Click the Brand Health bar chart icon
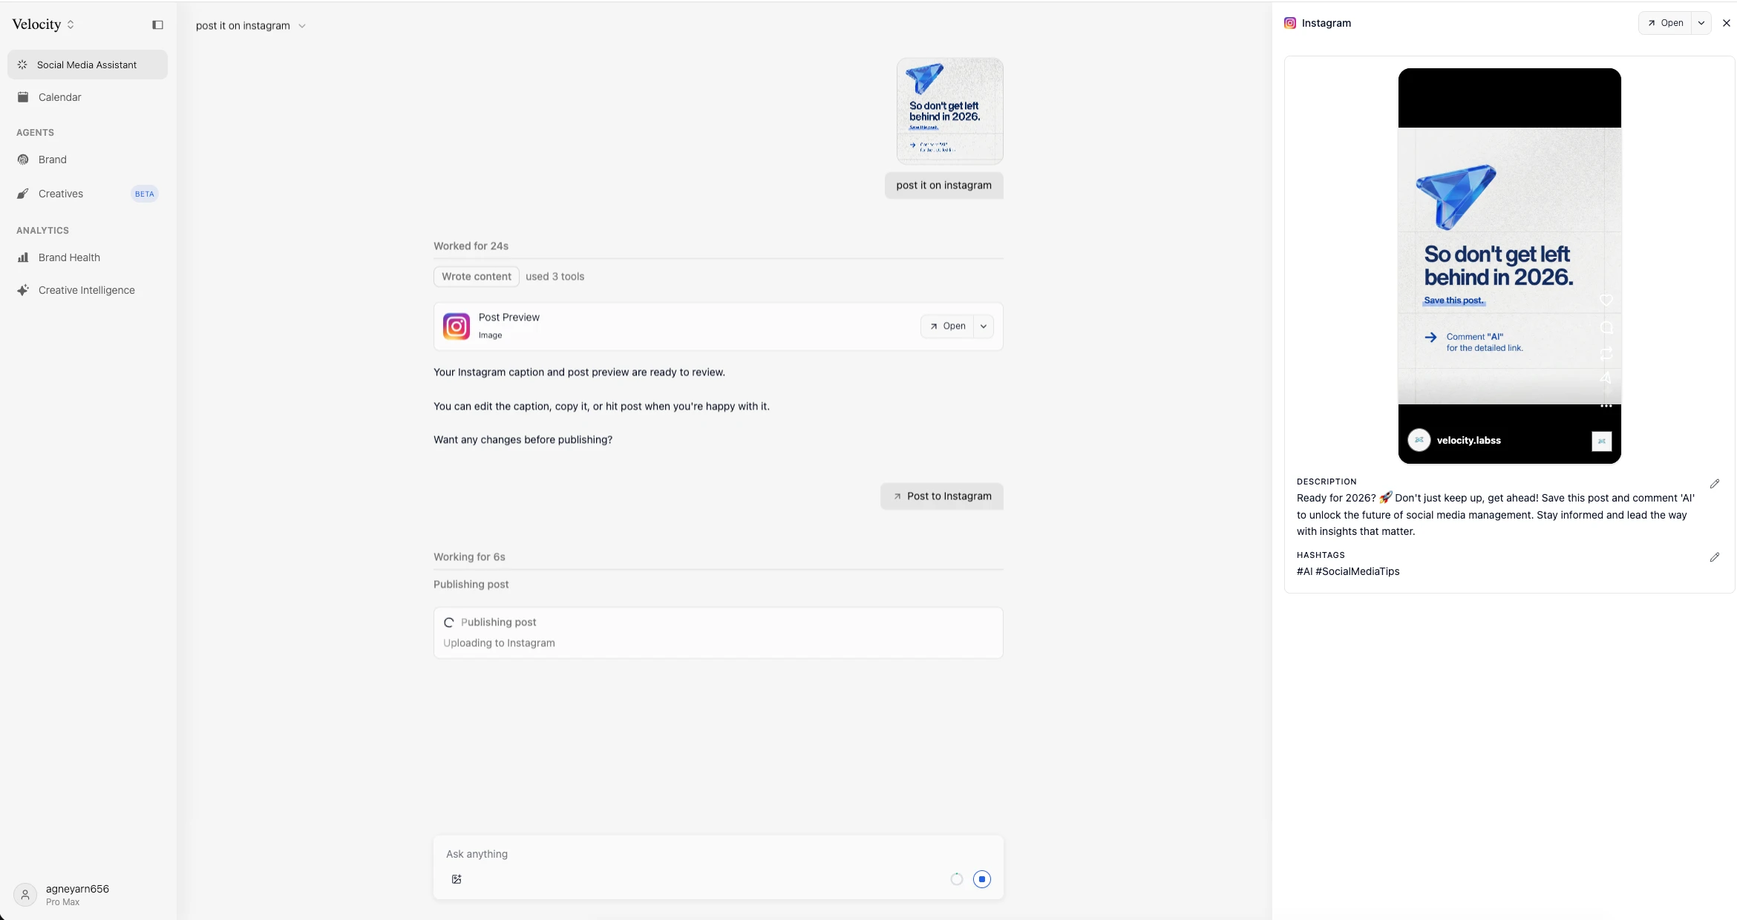The width and height of the screenshot is (1737, 920). pyautogui.click(x=23, y=257)
